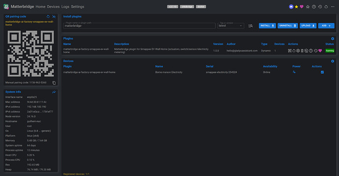The width and height of the screenshot is (339, 176).
Task: Open the Devices menu in the top bar
Action: pos(53,7)
